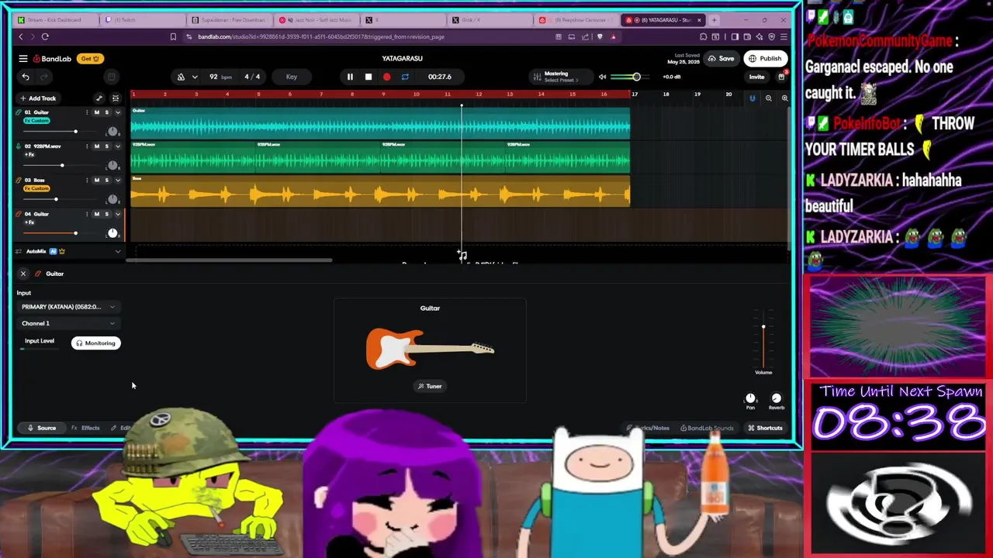Screen dimensions: 993x558
Task: Expand the 03 Bass track options
Action: pyautogui.click(x=118, y=180)
